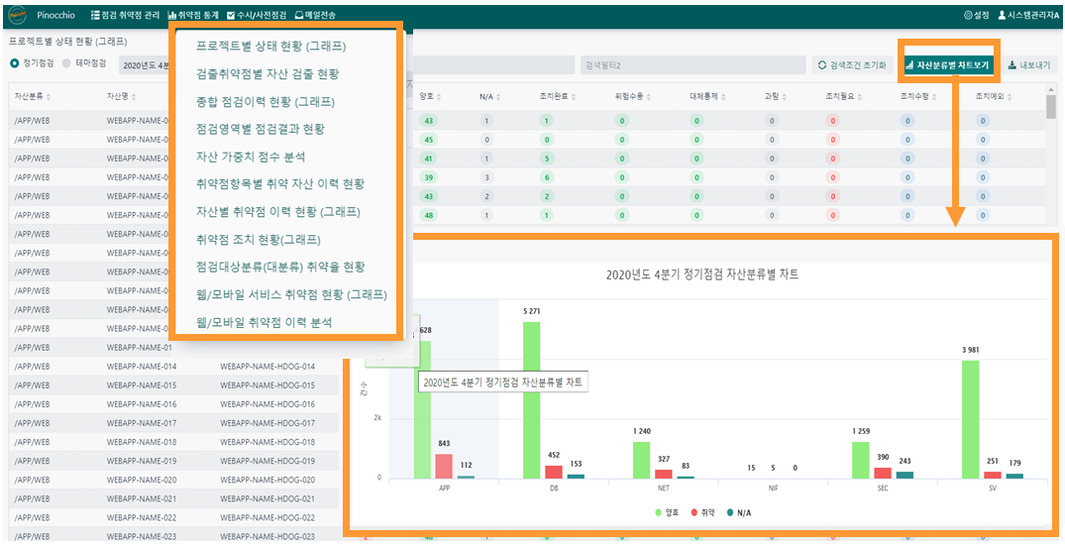Open 검출취약점별 자산 검출 현황 menu entry
This screenshot has width=1065, height=545.
tap(267, 74)
